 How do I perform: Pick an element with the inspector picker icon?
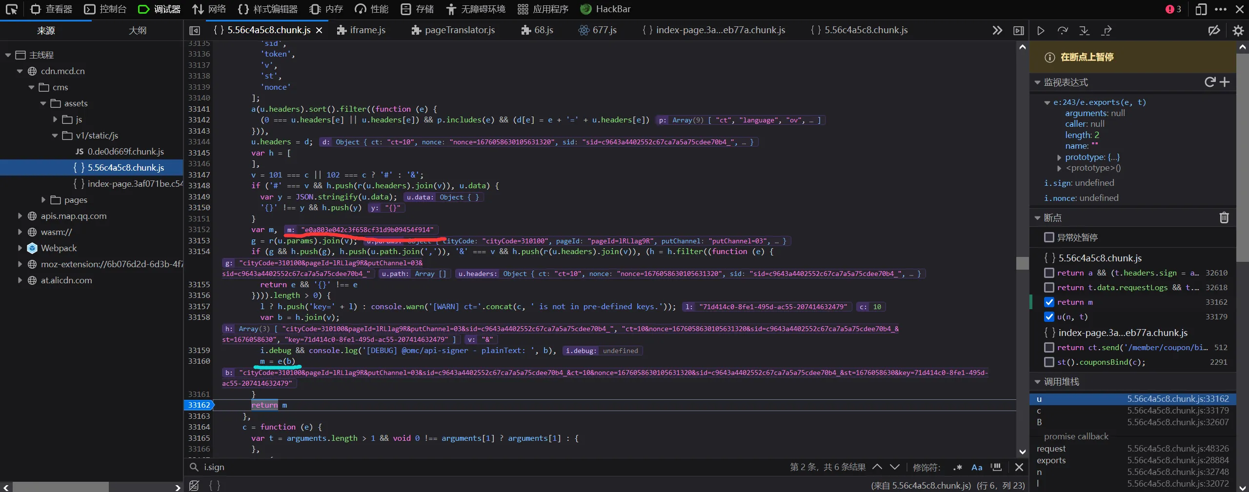coord(11,9)
